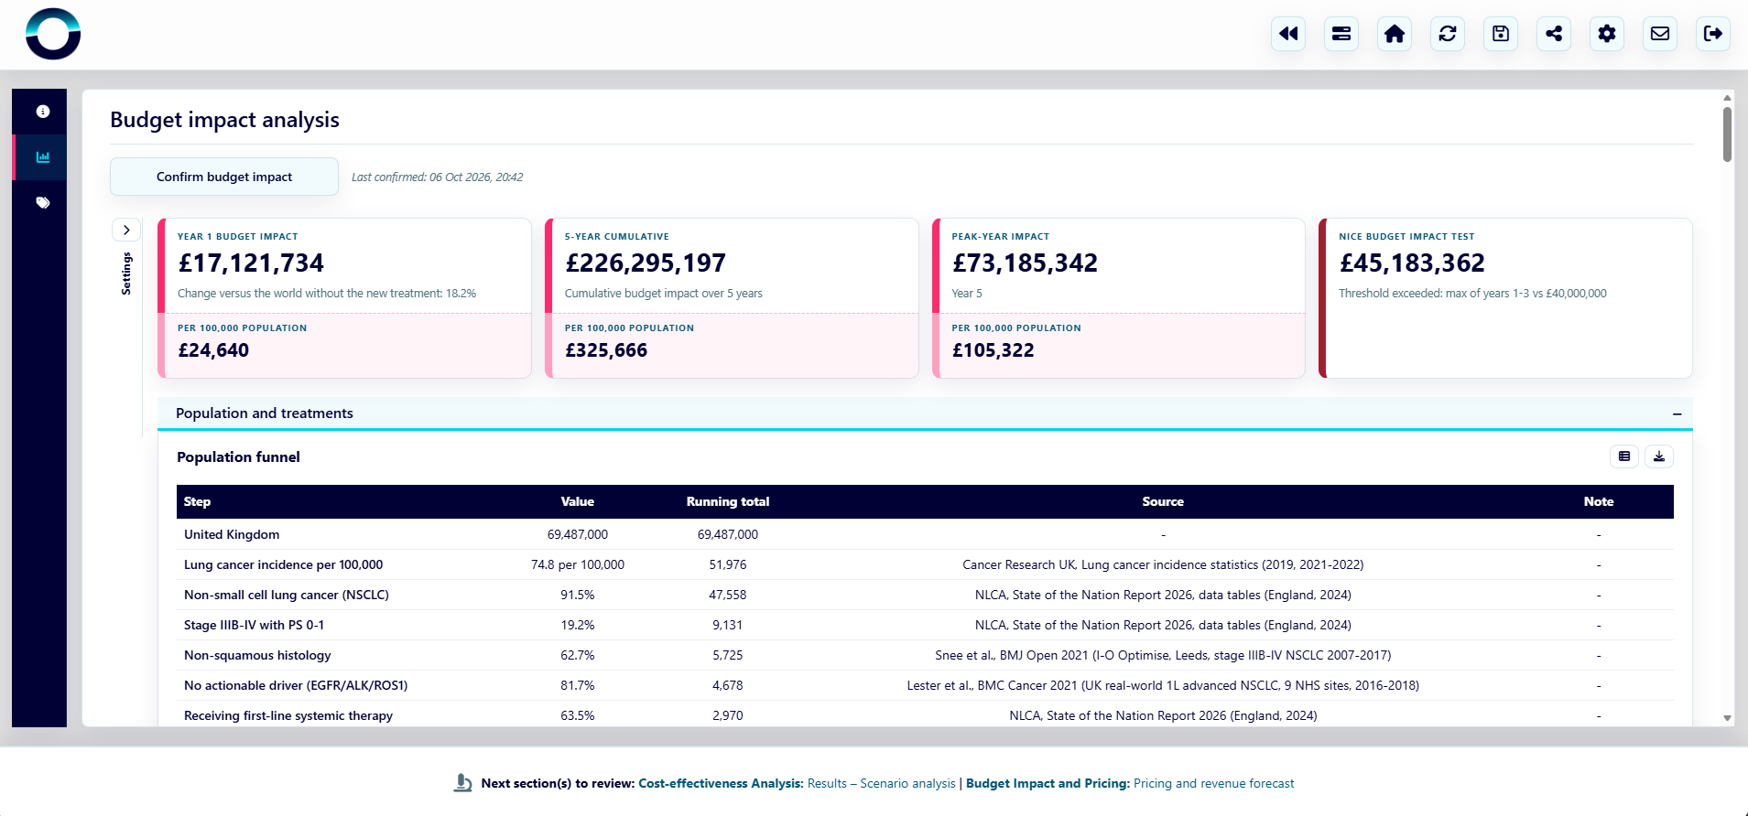The width and height of the screenshot is (1748, 816).
Task: Click the Stage IIIB-IV with PS 0-1 row label
Action: click(255, 625)
